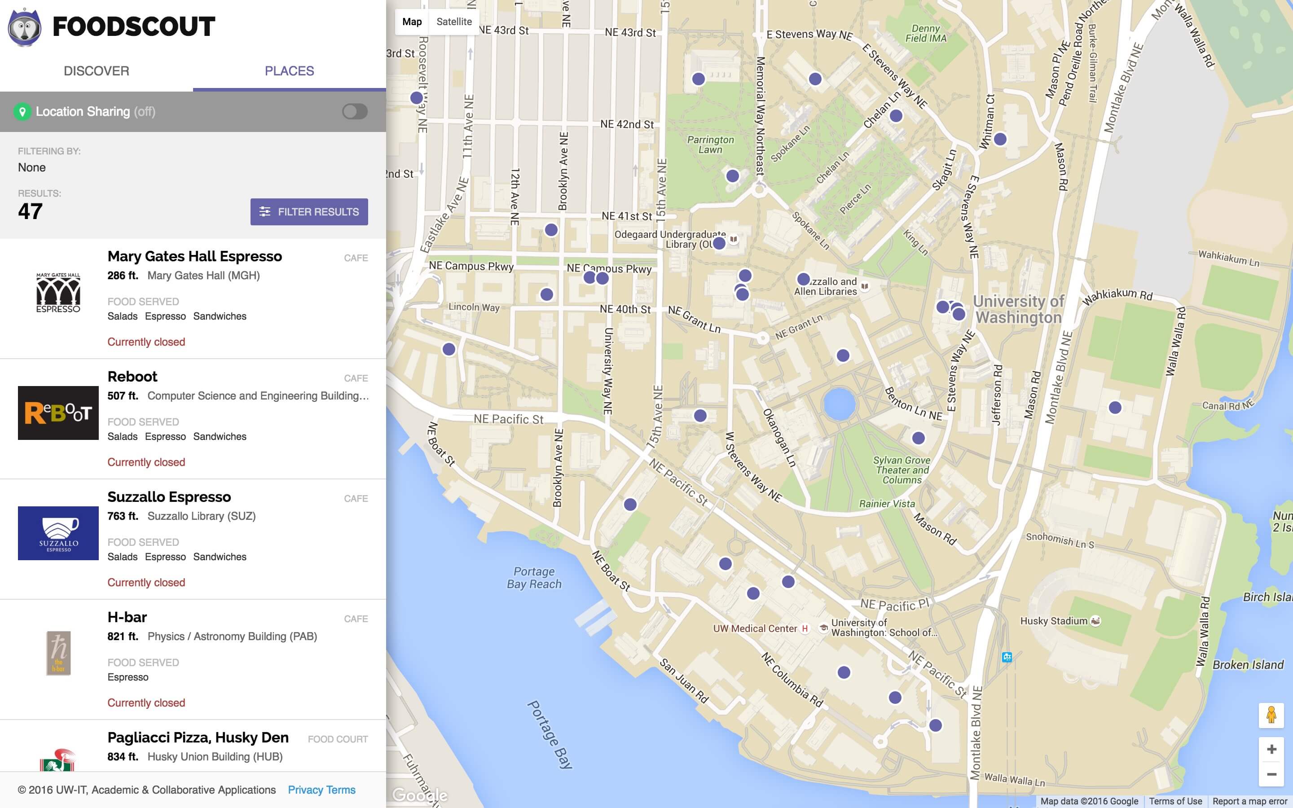The height and width of the screenshot is (808, 1293).
Task: Click the Reboot cafe logo thumbnail
Action: tap(58, 413)
